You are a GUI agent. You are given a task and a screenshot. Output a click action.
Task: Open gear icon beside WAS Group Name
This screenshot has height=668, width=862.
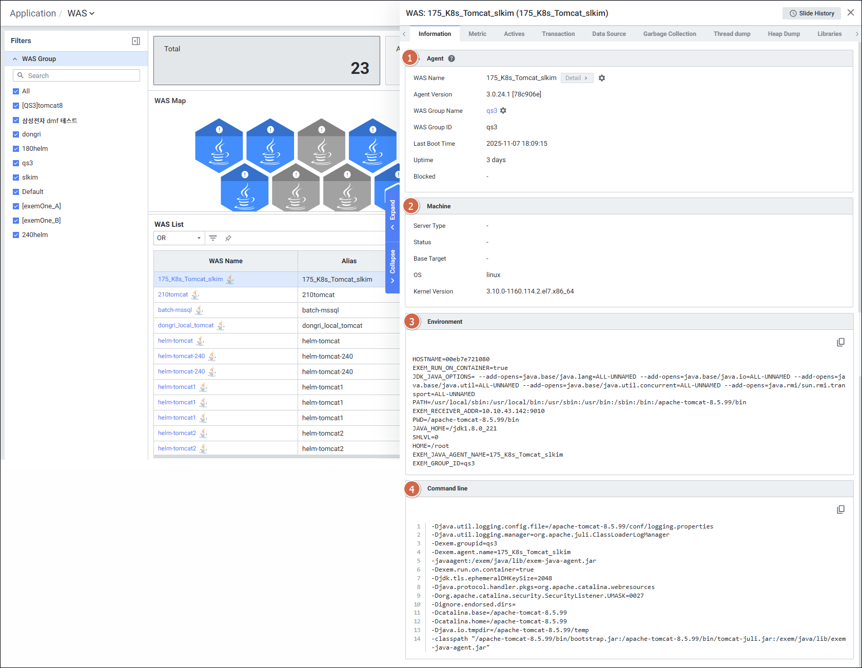coord(503,111)
